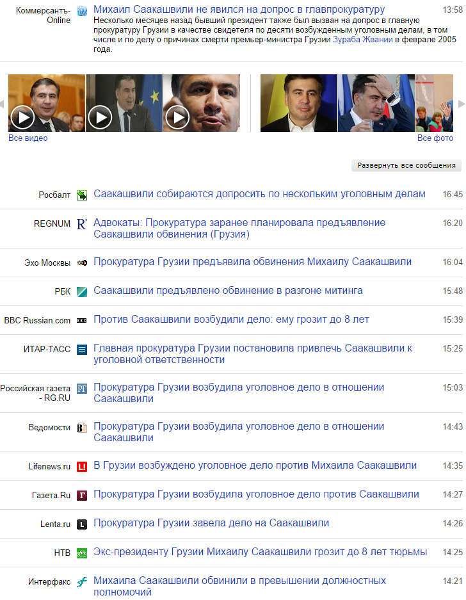The width and height of the screenshot is (466, 600).
Task: Play the third close-up video
Action: pos(202,103)
